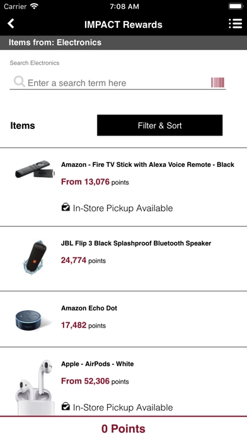Tap the 0 Points balance bar
This screenshot has height=440, width=247.
tap(123, 429)
